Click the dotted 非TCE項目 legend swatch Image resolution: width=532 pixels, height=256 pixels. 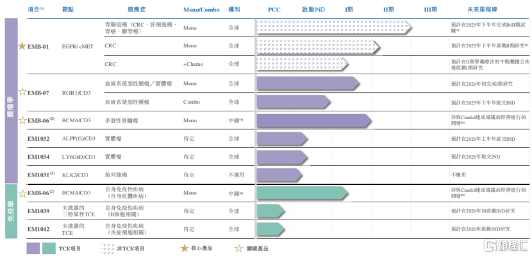tap(106, 248)
